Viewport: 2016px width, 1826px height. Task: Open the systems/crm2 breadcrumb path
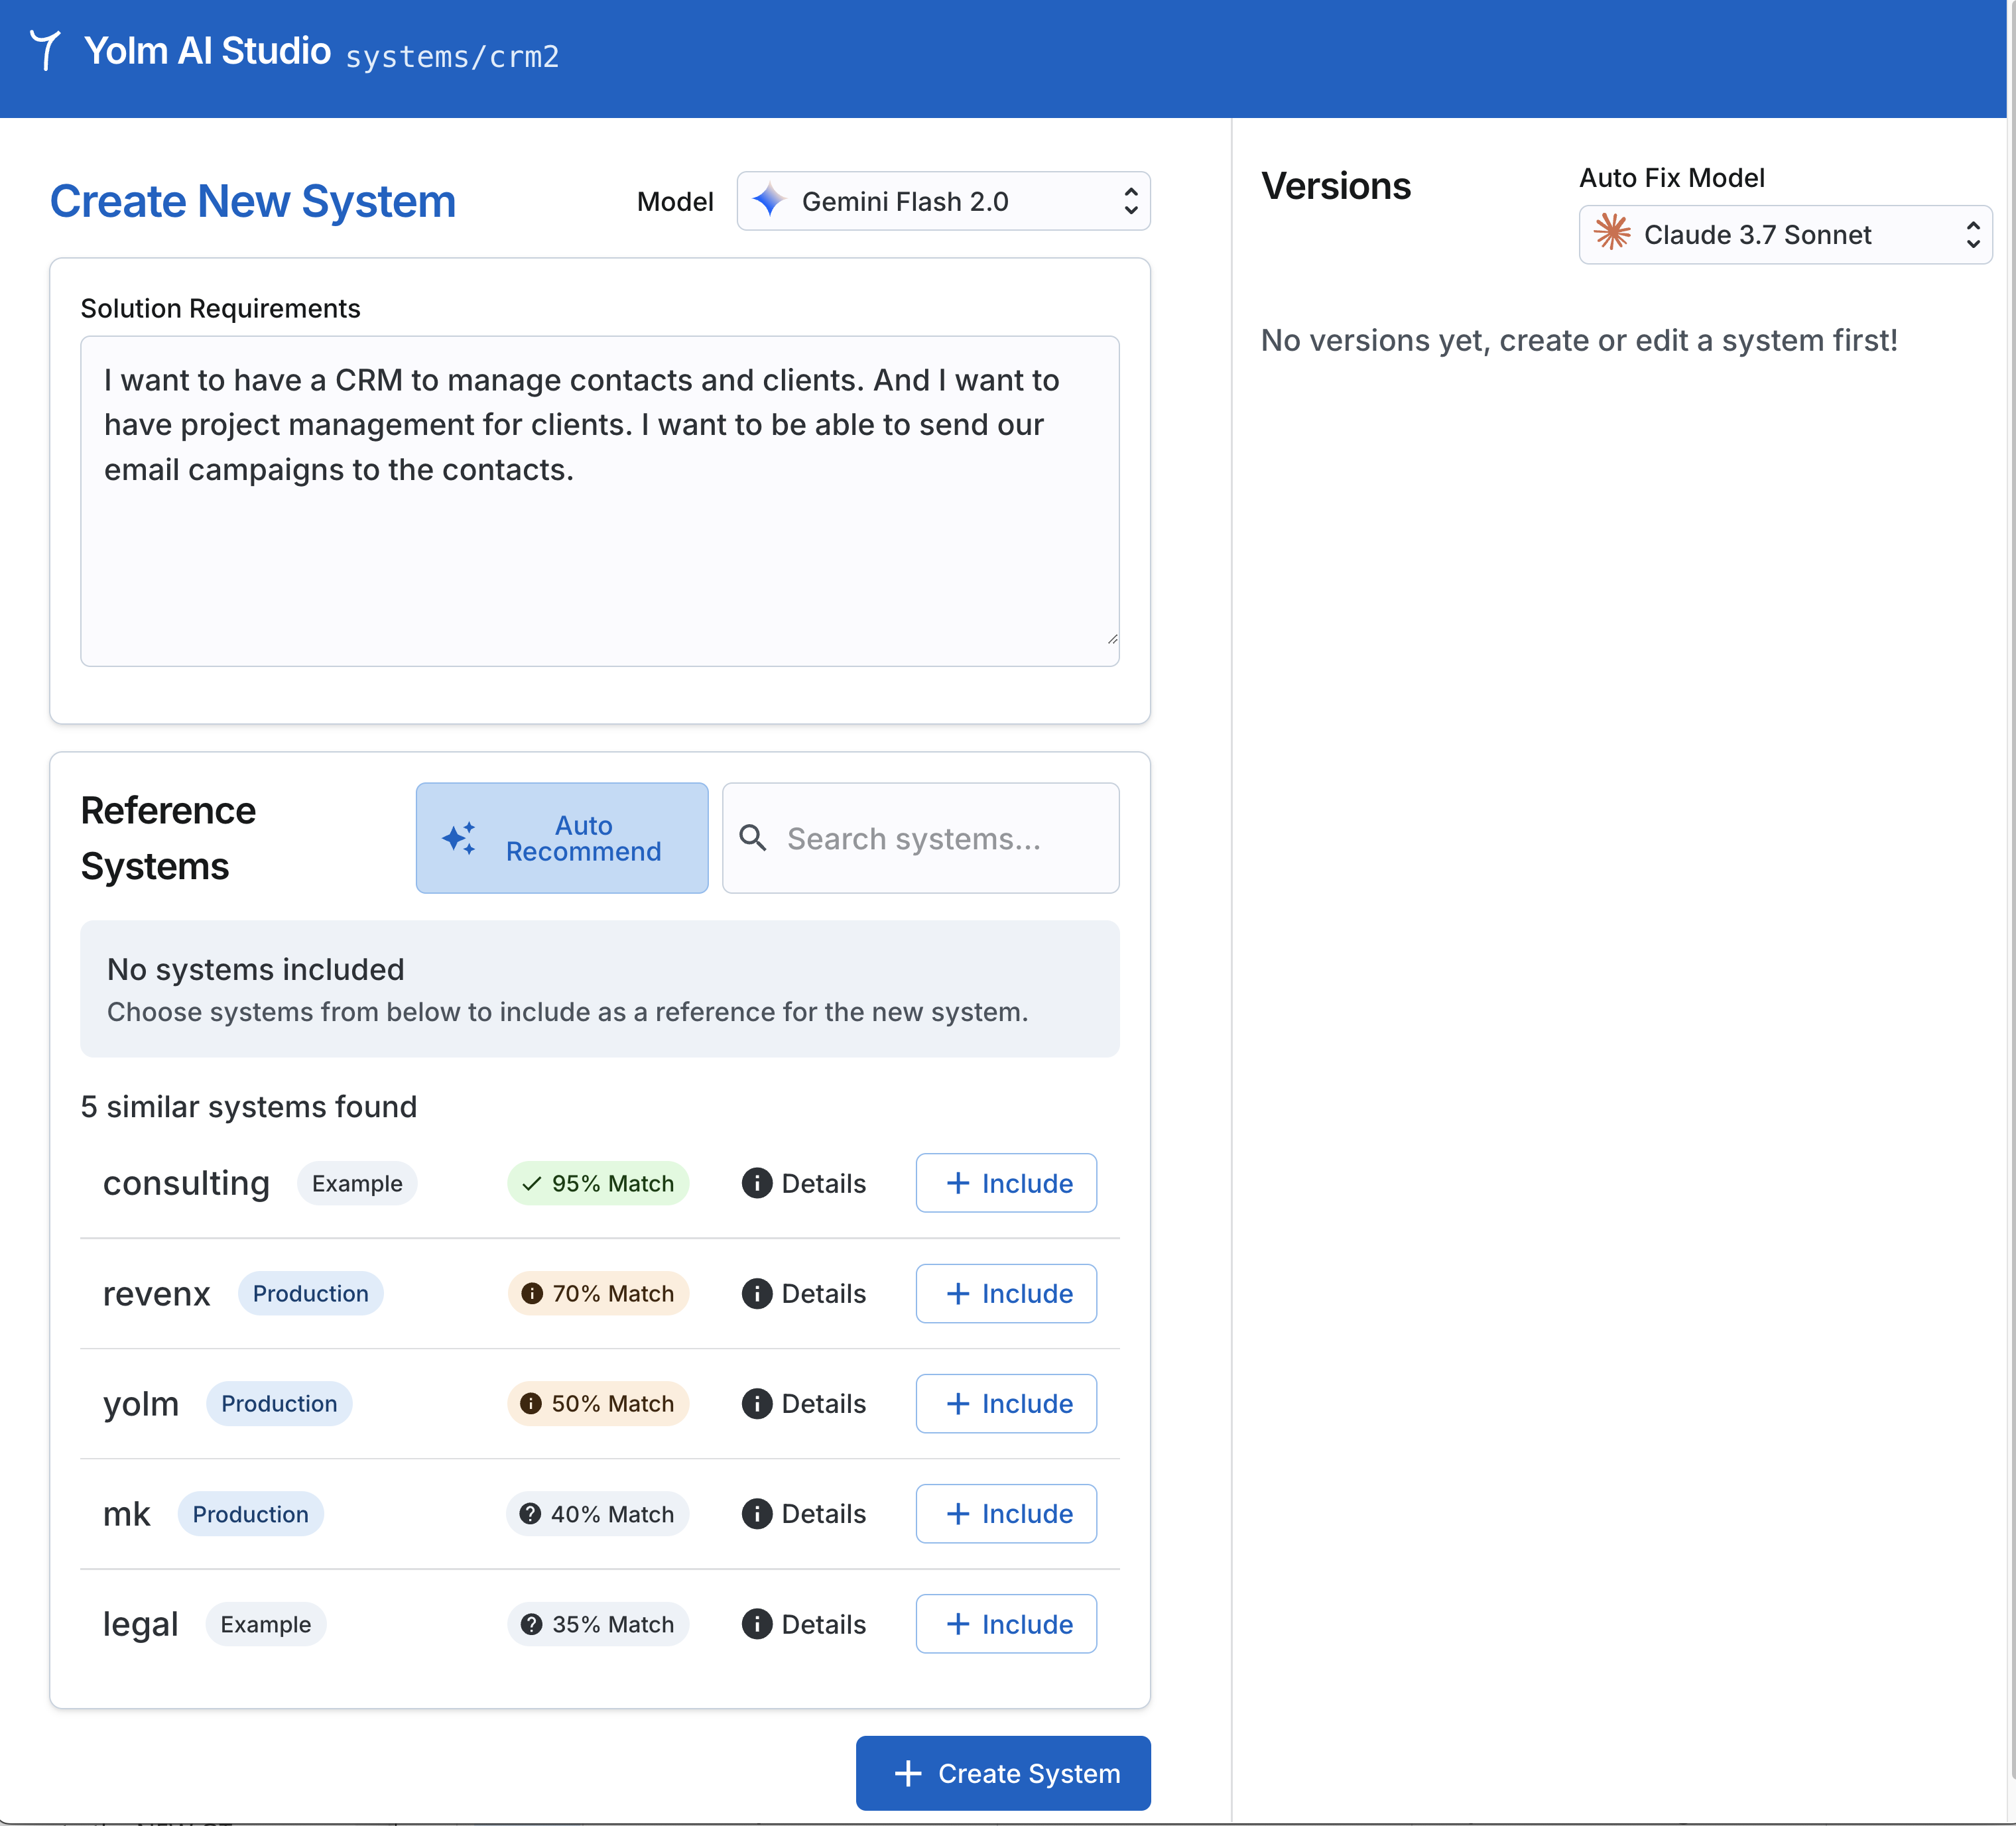click(452, 57)
